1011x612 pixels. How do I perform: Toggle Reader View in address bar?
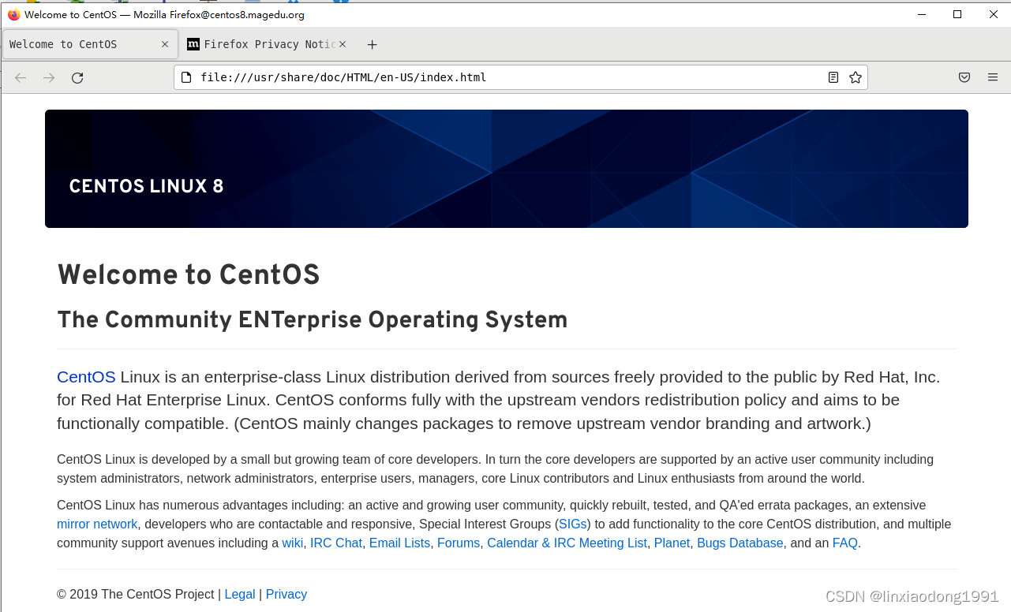coord(833,77)
